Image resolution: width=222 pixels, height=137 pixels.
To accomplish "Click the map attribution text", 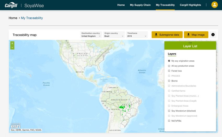I will pos(26,130).
